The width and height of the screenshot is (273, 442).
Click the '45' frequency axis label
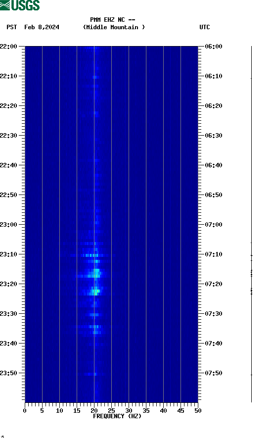click(181, 411)
